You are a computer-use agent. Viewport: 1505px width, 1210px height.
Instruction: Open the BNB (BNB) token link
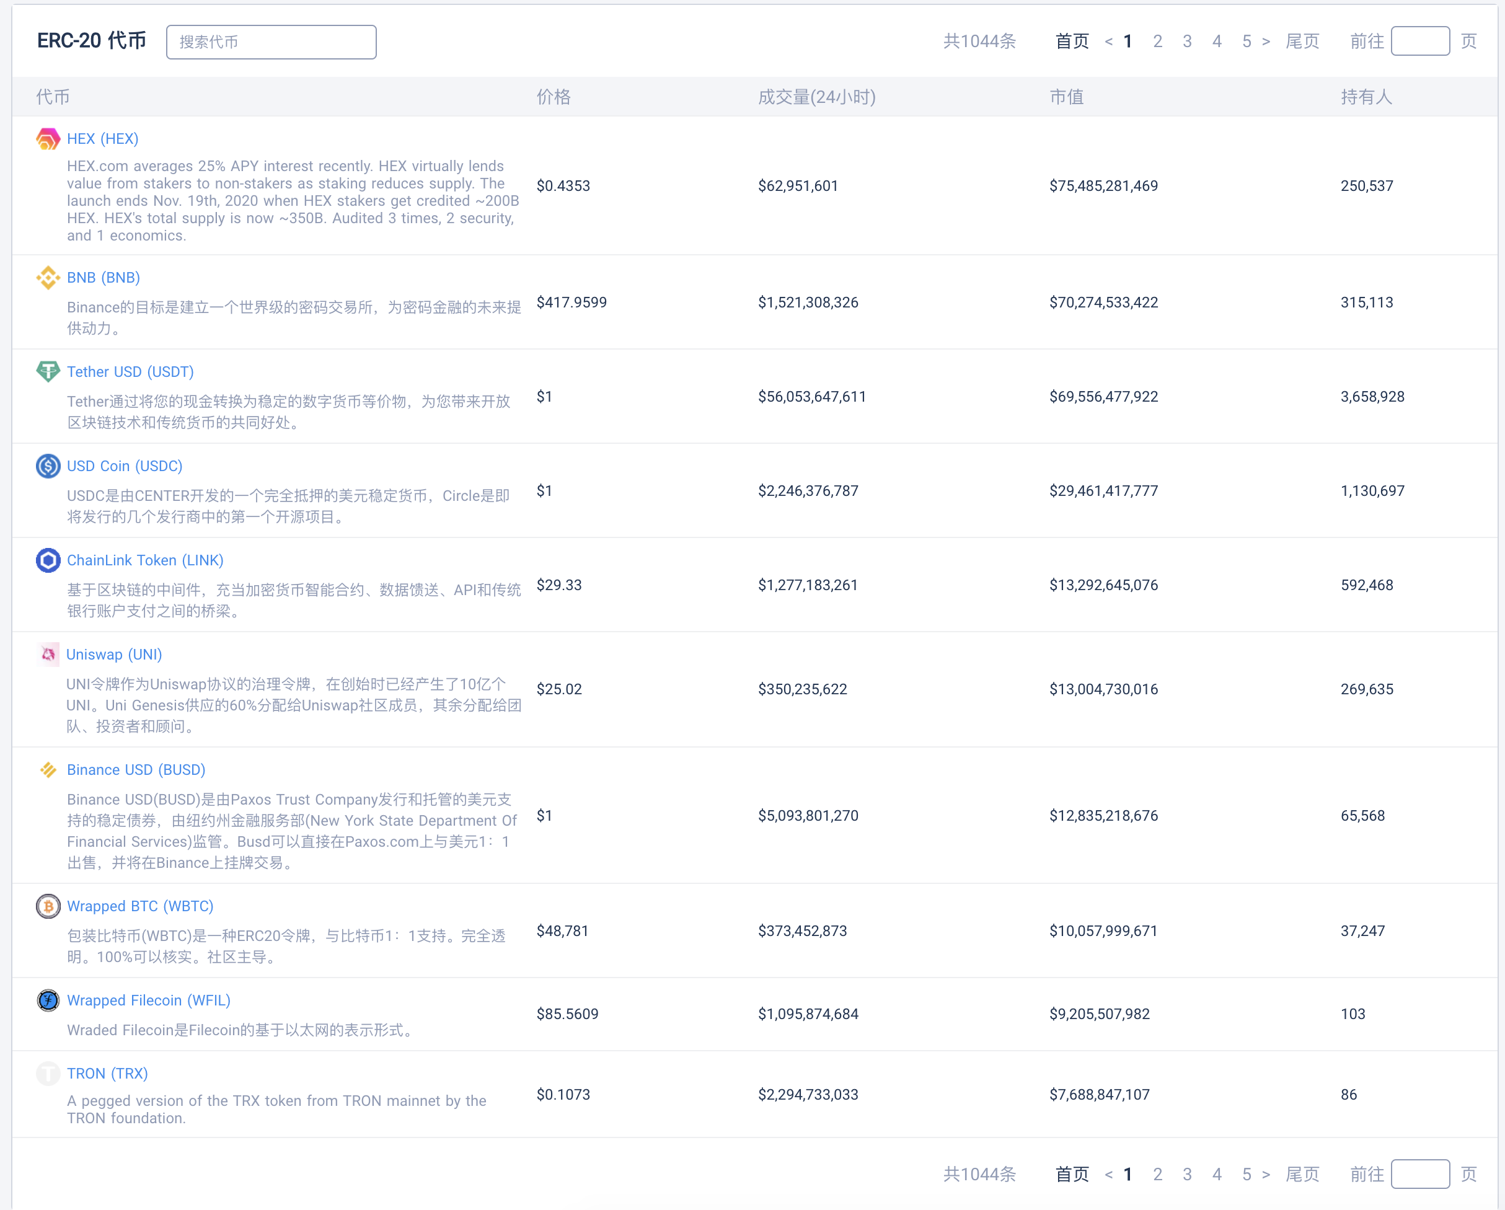pos(104,277)
